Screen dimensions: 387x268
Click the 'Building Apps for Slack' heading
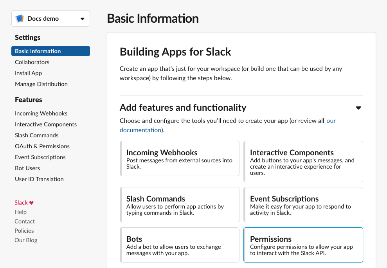[175, 52]
